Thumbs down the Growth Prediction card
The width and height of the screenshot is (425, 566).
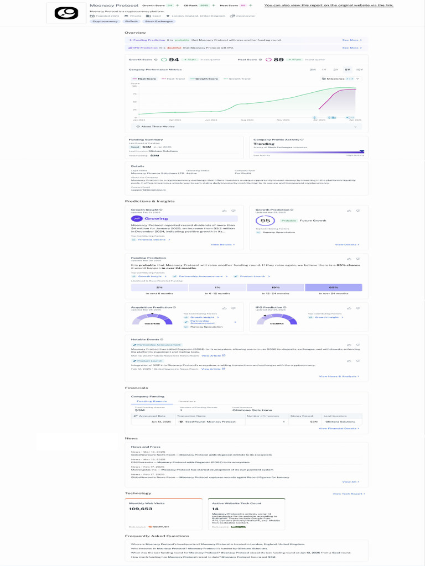click(358, 211)
